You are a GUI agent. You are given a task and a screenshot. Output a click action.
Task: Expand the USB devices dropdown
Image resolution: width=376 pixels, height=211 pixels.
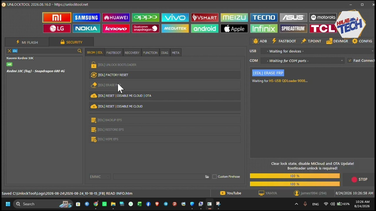(317, 51)
